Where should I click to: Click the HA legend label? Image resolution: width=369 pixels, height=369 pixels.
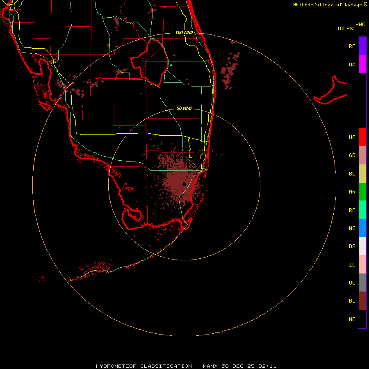coord(352,137)
